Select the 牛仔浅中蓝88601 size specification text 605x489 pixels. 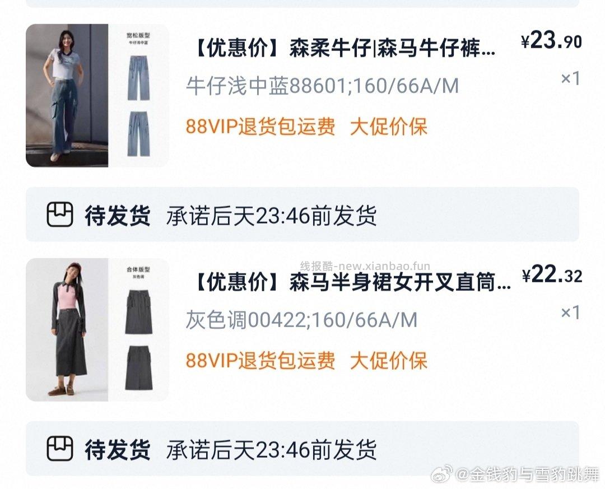tap(323, 86)
